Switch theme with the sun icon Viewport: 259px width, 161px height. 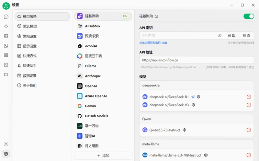6,144
